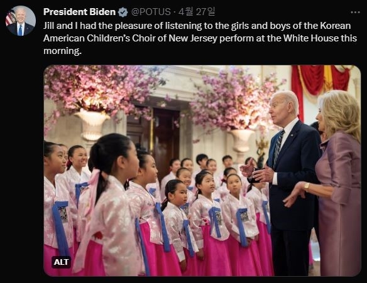
Task: Click the man in the navy suit in the photo
Action: click(283, 182)
